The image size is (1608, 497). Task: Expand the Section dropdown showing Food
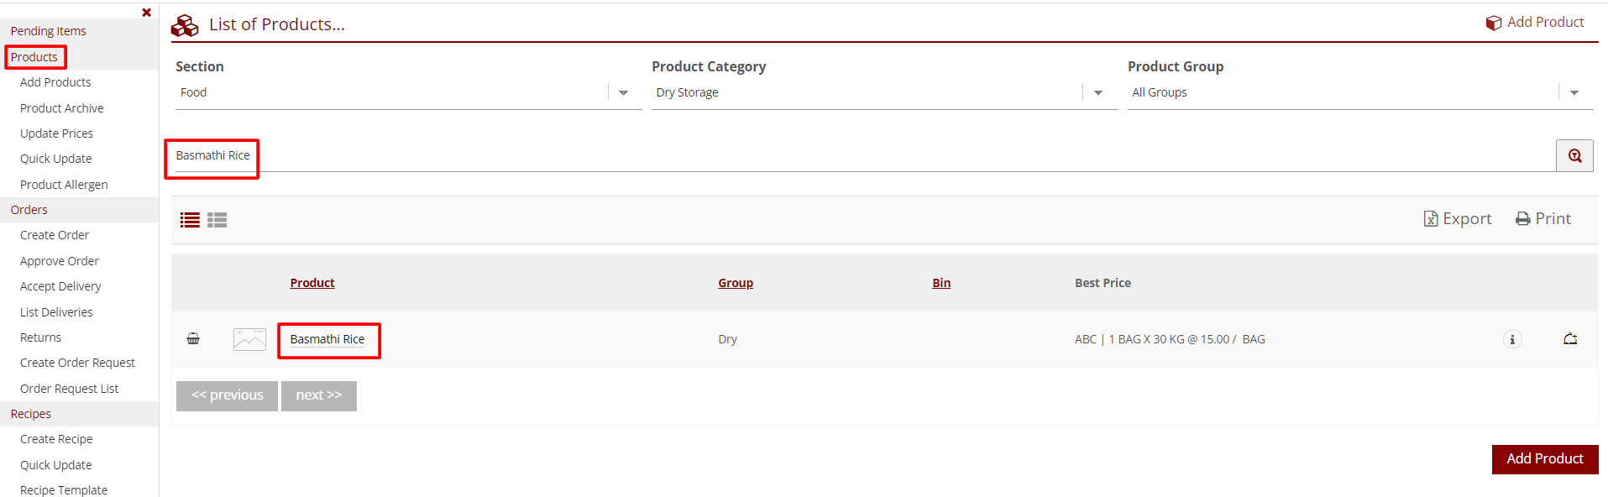click(623, 93)
